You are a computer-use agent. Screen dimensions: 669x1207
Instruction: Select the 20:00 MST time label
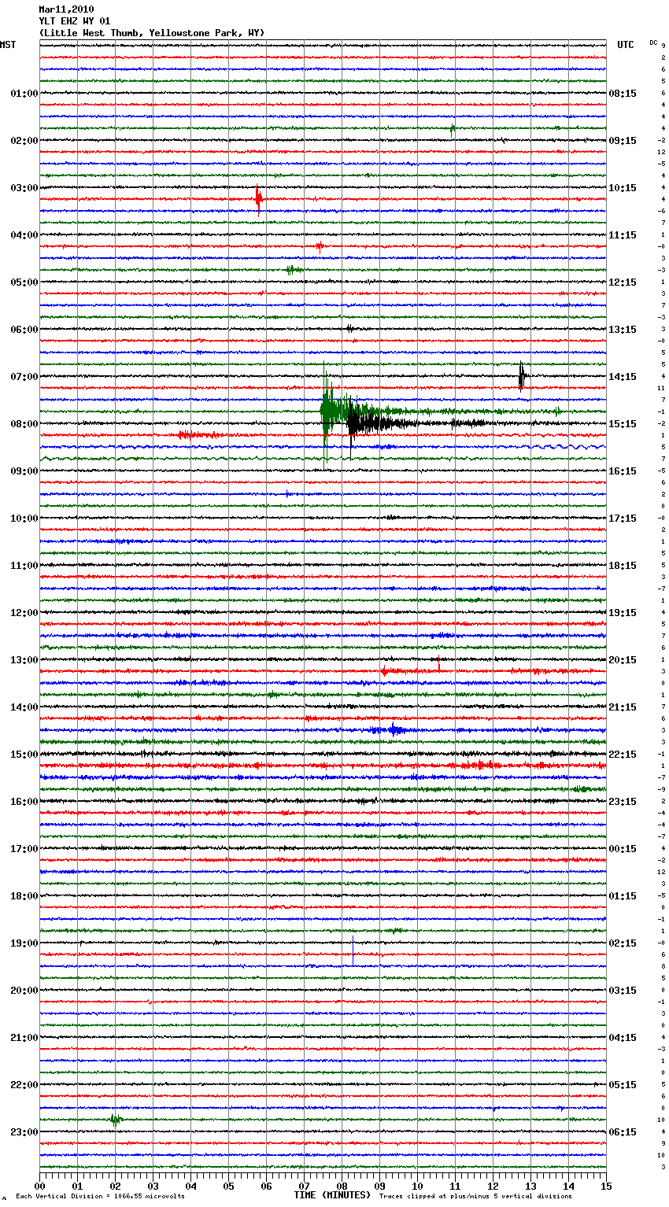(24, 991)
